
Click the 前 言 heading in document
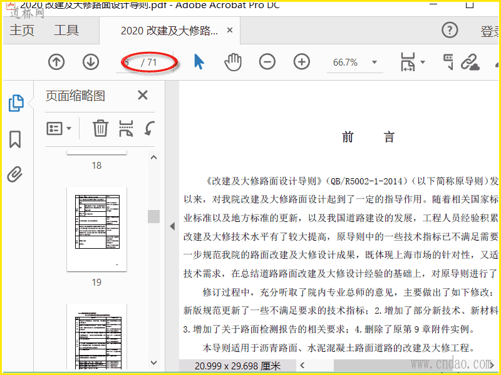pos(368,137)
